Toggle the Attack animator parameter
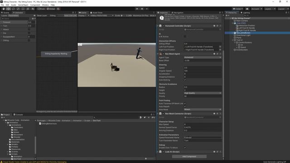The height and width of the screenshot is (163, 290). pos(29,29)
